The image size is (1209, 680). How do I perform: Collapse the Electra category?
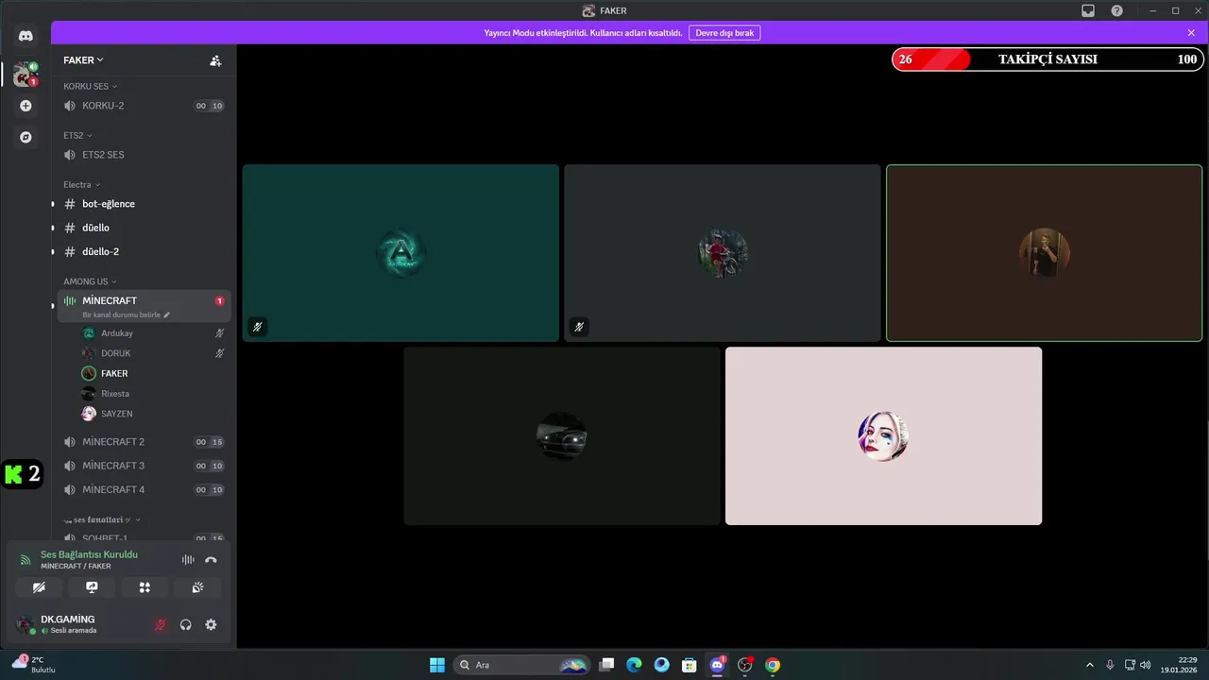(81, 184)
